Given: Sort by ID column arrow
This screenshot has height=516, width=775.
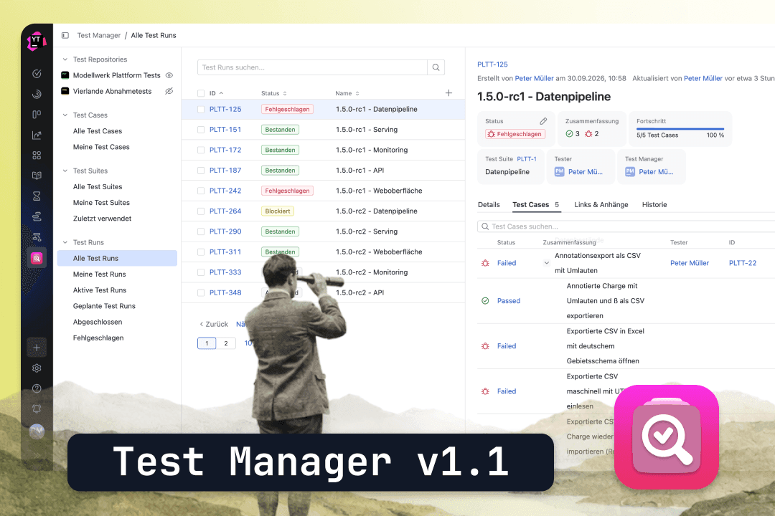Looking at the screenshot, I should pos(222,93).
